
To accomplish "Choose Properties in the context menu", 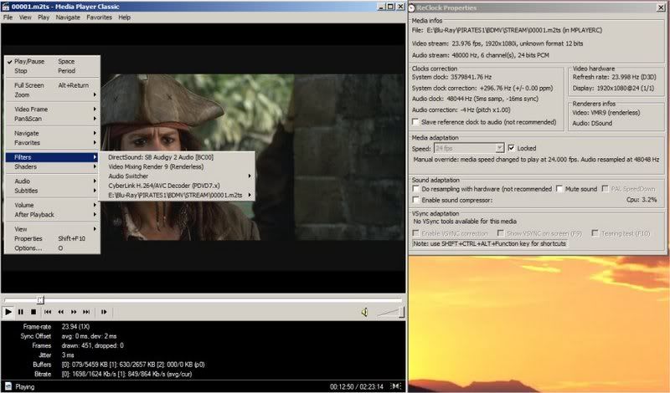I will tap(53, 238).
